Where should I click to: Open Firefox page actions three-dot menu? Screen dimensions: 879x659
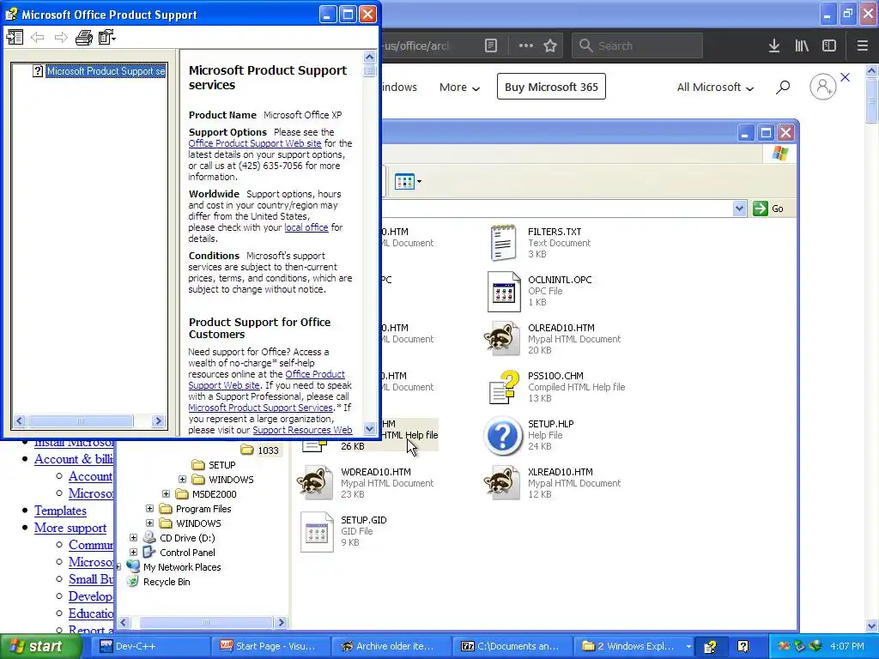(x=526, y=45)
